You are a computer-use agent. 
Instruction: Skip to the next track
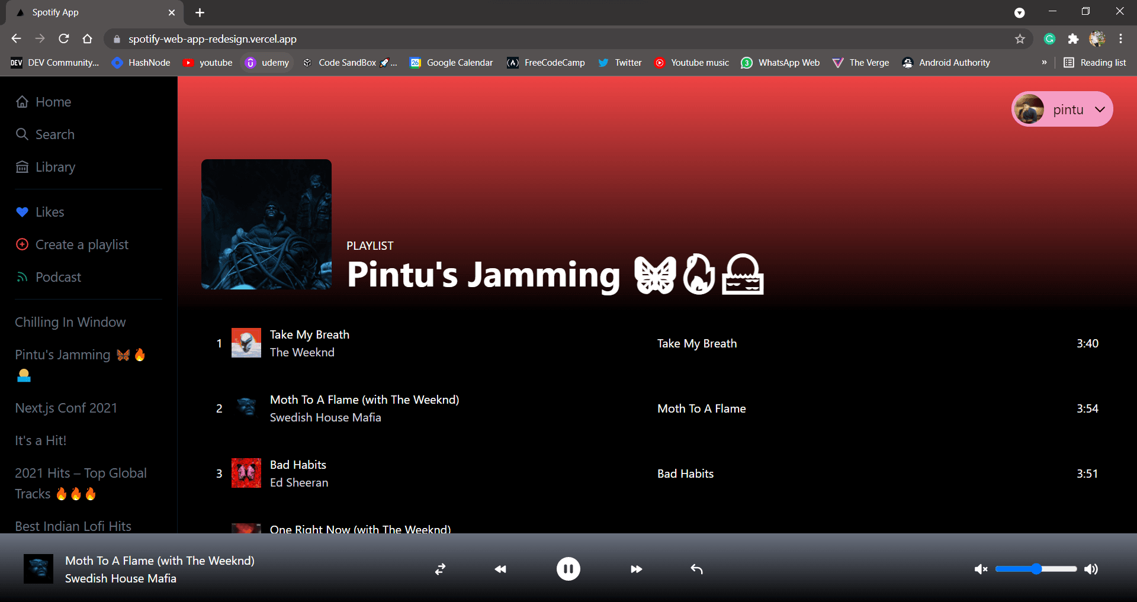636,569
